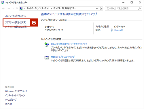
Task: Open 赤外線 link
Action: coord(8,104)
